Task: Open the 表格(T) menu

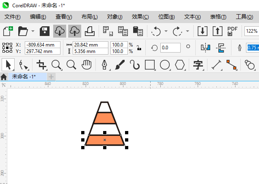Action: 218,17
